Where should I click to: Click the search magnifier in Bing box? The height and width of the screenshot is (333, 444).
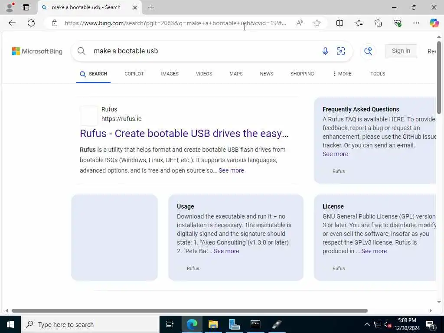[x=81, y=51]
